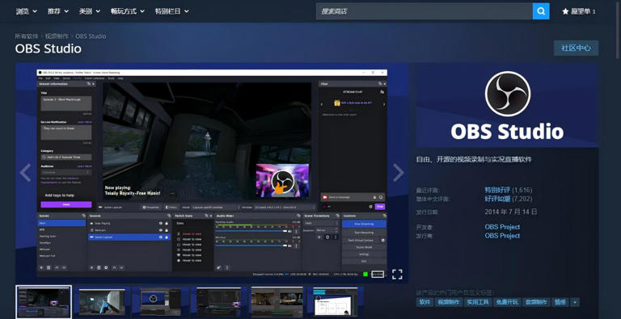Show the next screenshot with right arrow
The image size is (621, 319).
click(x=398, y=173)
